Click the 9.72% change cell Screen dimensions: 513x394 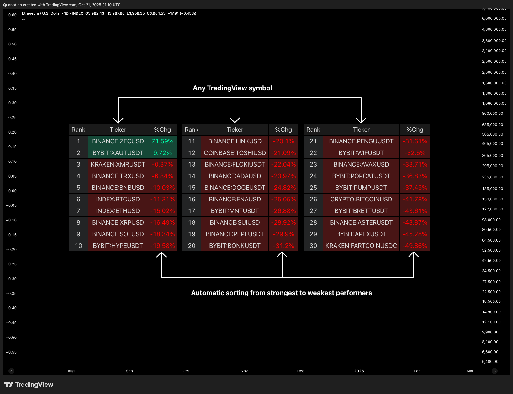pos(162,153)
